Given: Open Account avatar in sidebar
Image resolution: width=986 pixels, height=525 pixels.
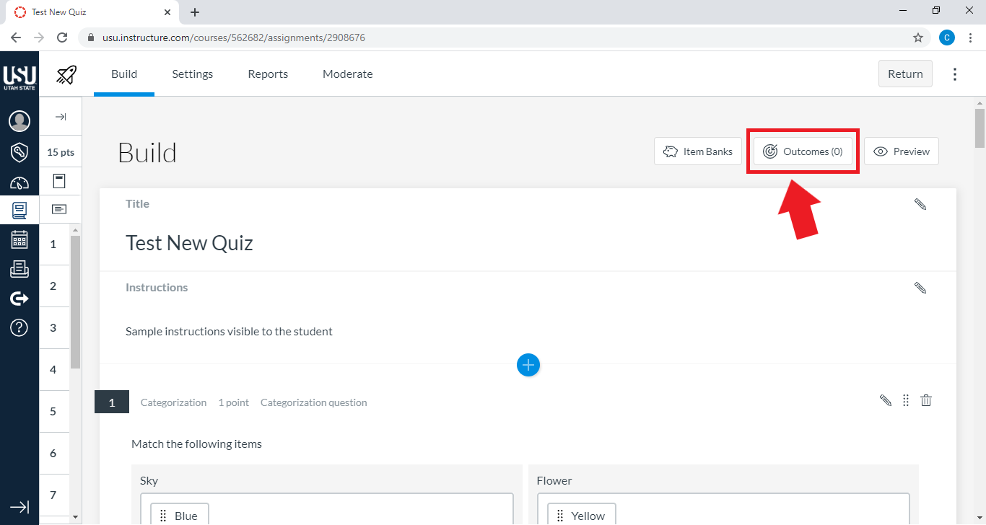Looking at the screenshot, I should tap(19, 121).
